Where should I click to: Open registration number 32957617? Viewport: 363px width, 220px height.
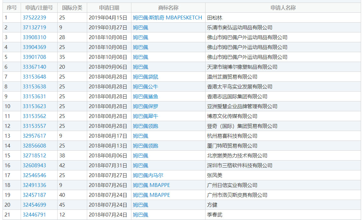point(34,136)
